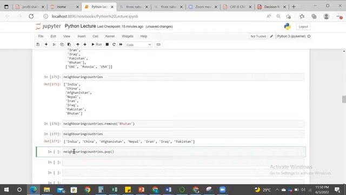Switch to the Decision M browser tab
Image resolution: width=346 pixels, height=195 pixels.
pyautogui.click(x=272, y=7)
